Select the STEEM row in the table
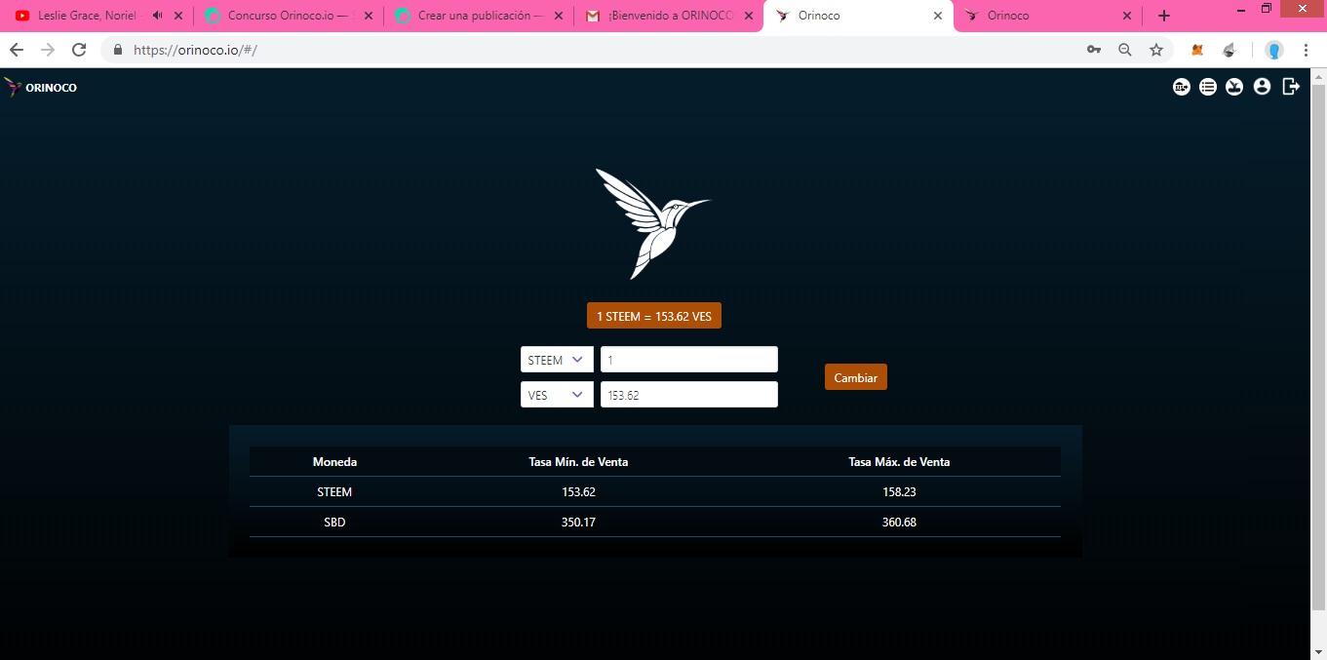This screenshot has height=660, width=1327. 654,492
